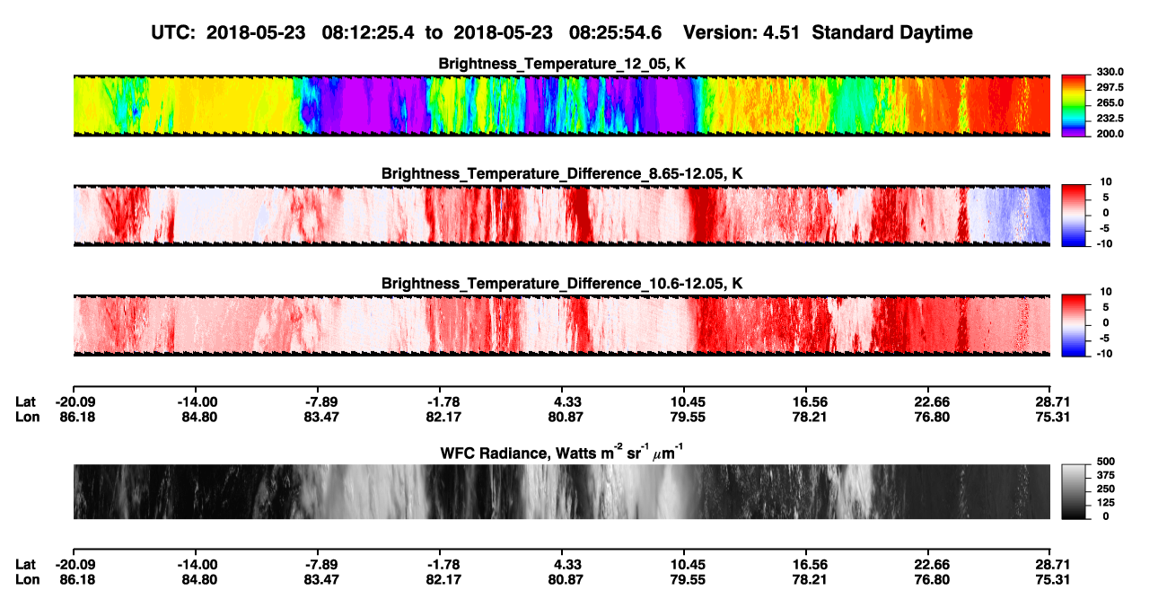Viewport: 1167px width, 599px height.
Task: Click the 8.65-12.05 difference image strip
Action: [x=561, y=215]
